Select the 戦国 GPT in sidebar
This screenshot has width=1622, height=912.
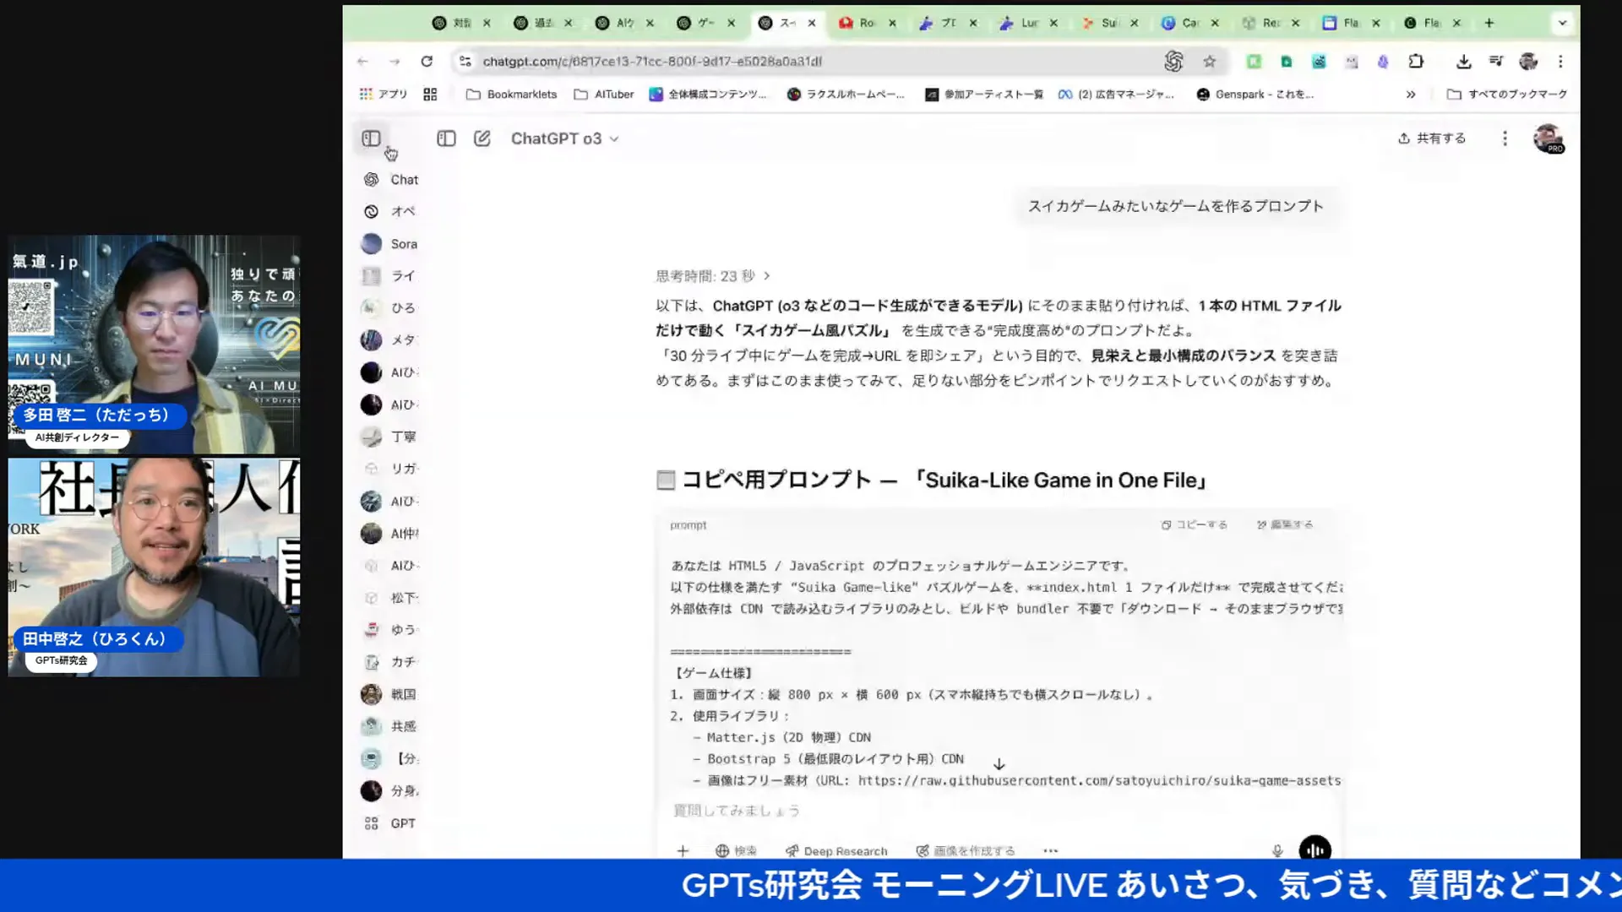(390, 694)
